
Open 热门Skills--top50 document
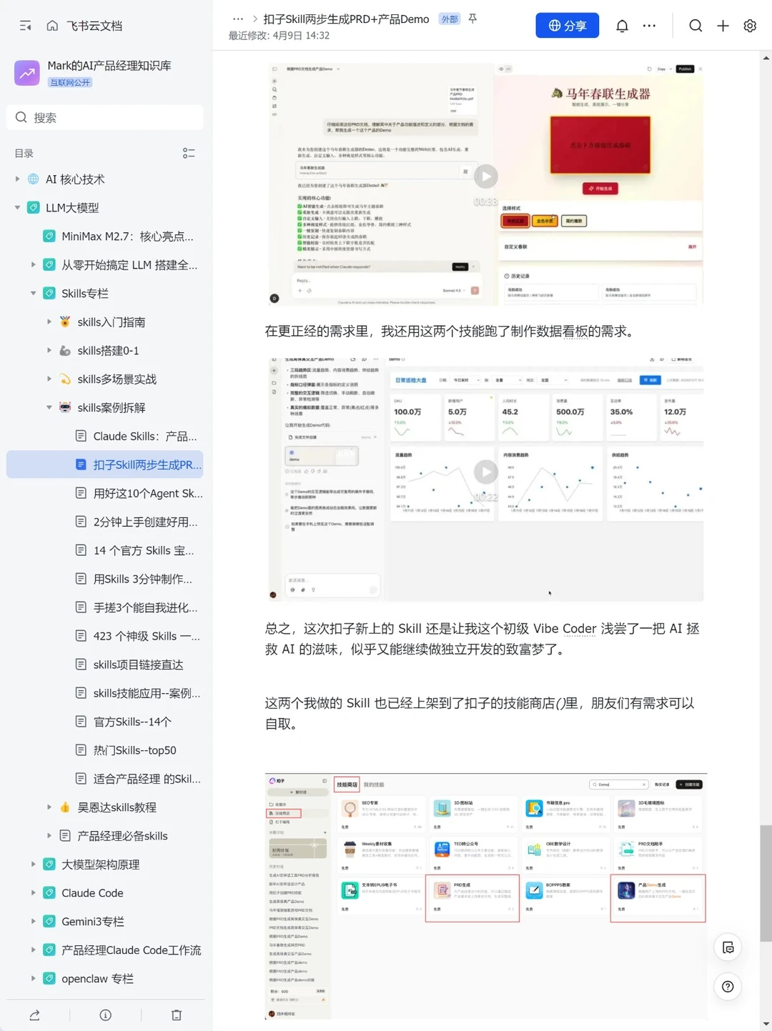[105, 750]
